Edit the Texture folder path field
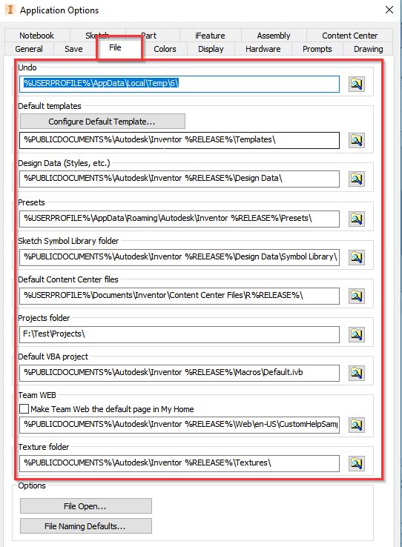The width and height of the screenshot is (402, 547). click(x=179, y=463)
